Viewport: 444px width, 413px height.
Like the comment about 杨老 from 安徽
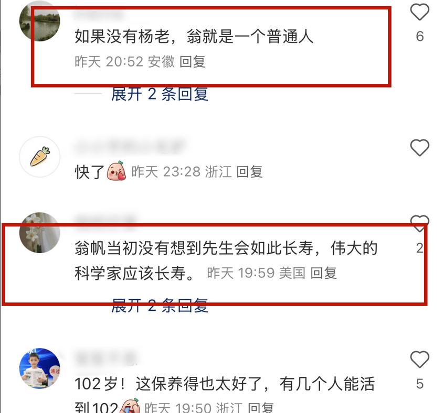pyautogui.click(x=420, y=12)
